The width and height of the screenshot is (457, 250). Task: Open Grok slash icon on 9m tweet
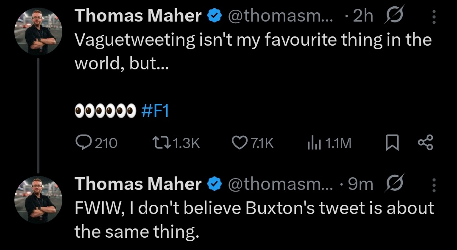pyautogui.click(x=394, y=183)
